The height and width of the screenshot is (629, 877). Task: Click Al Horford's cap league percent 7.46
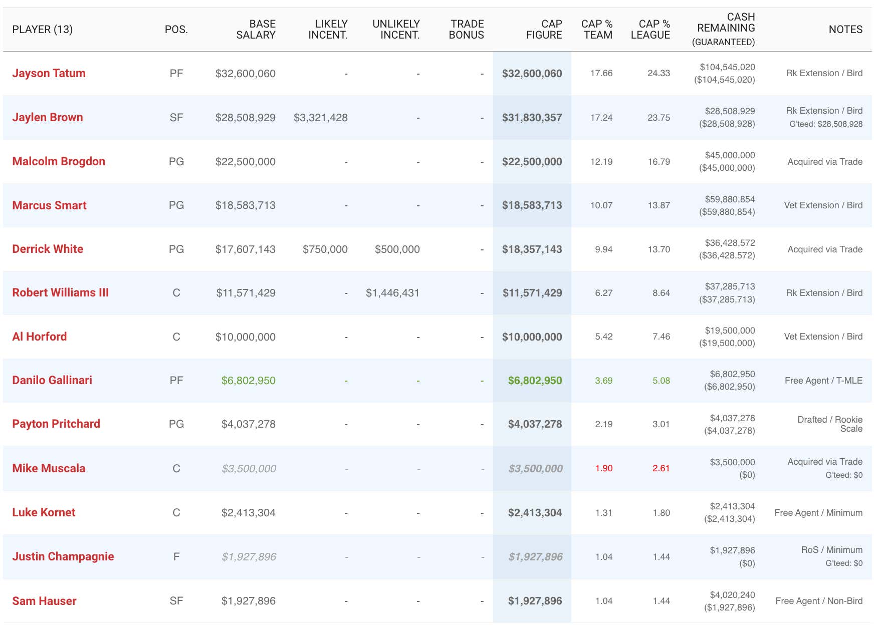point(661,337)
